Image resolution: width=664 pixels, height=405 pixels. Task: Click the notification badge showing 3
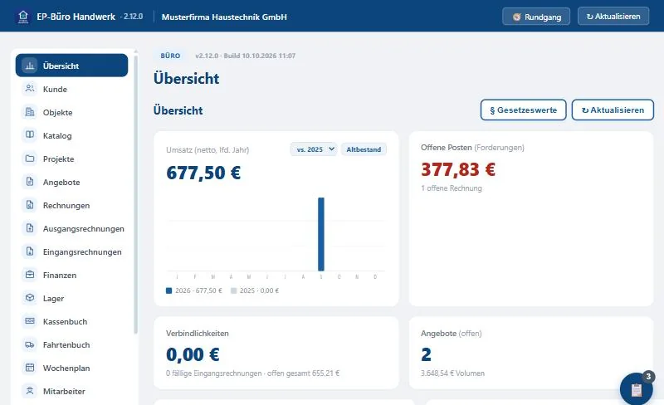pos(648,377)
